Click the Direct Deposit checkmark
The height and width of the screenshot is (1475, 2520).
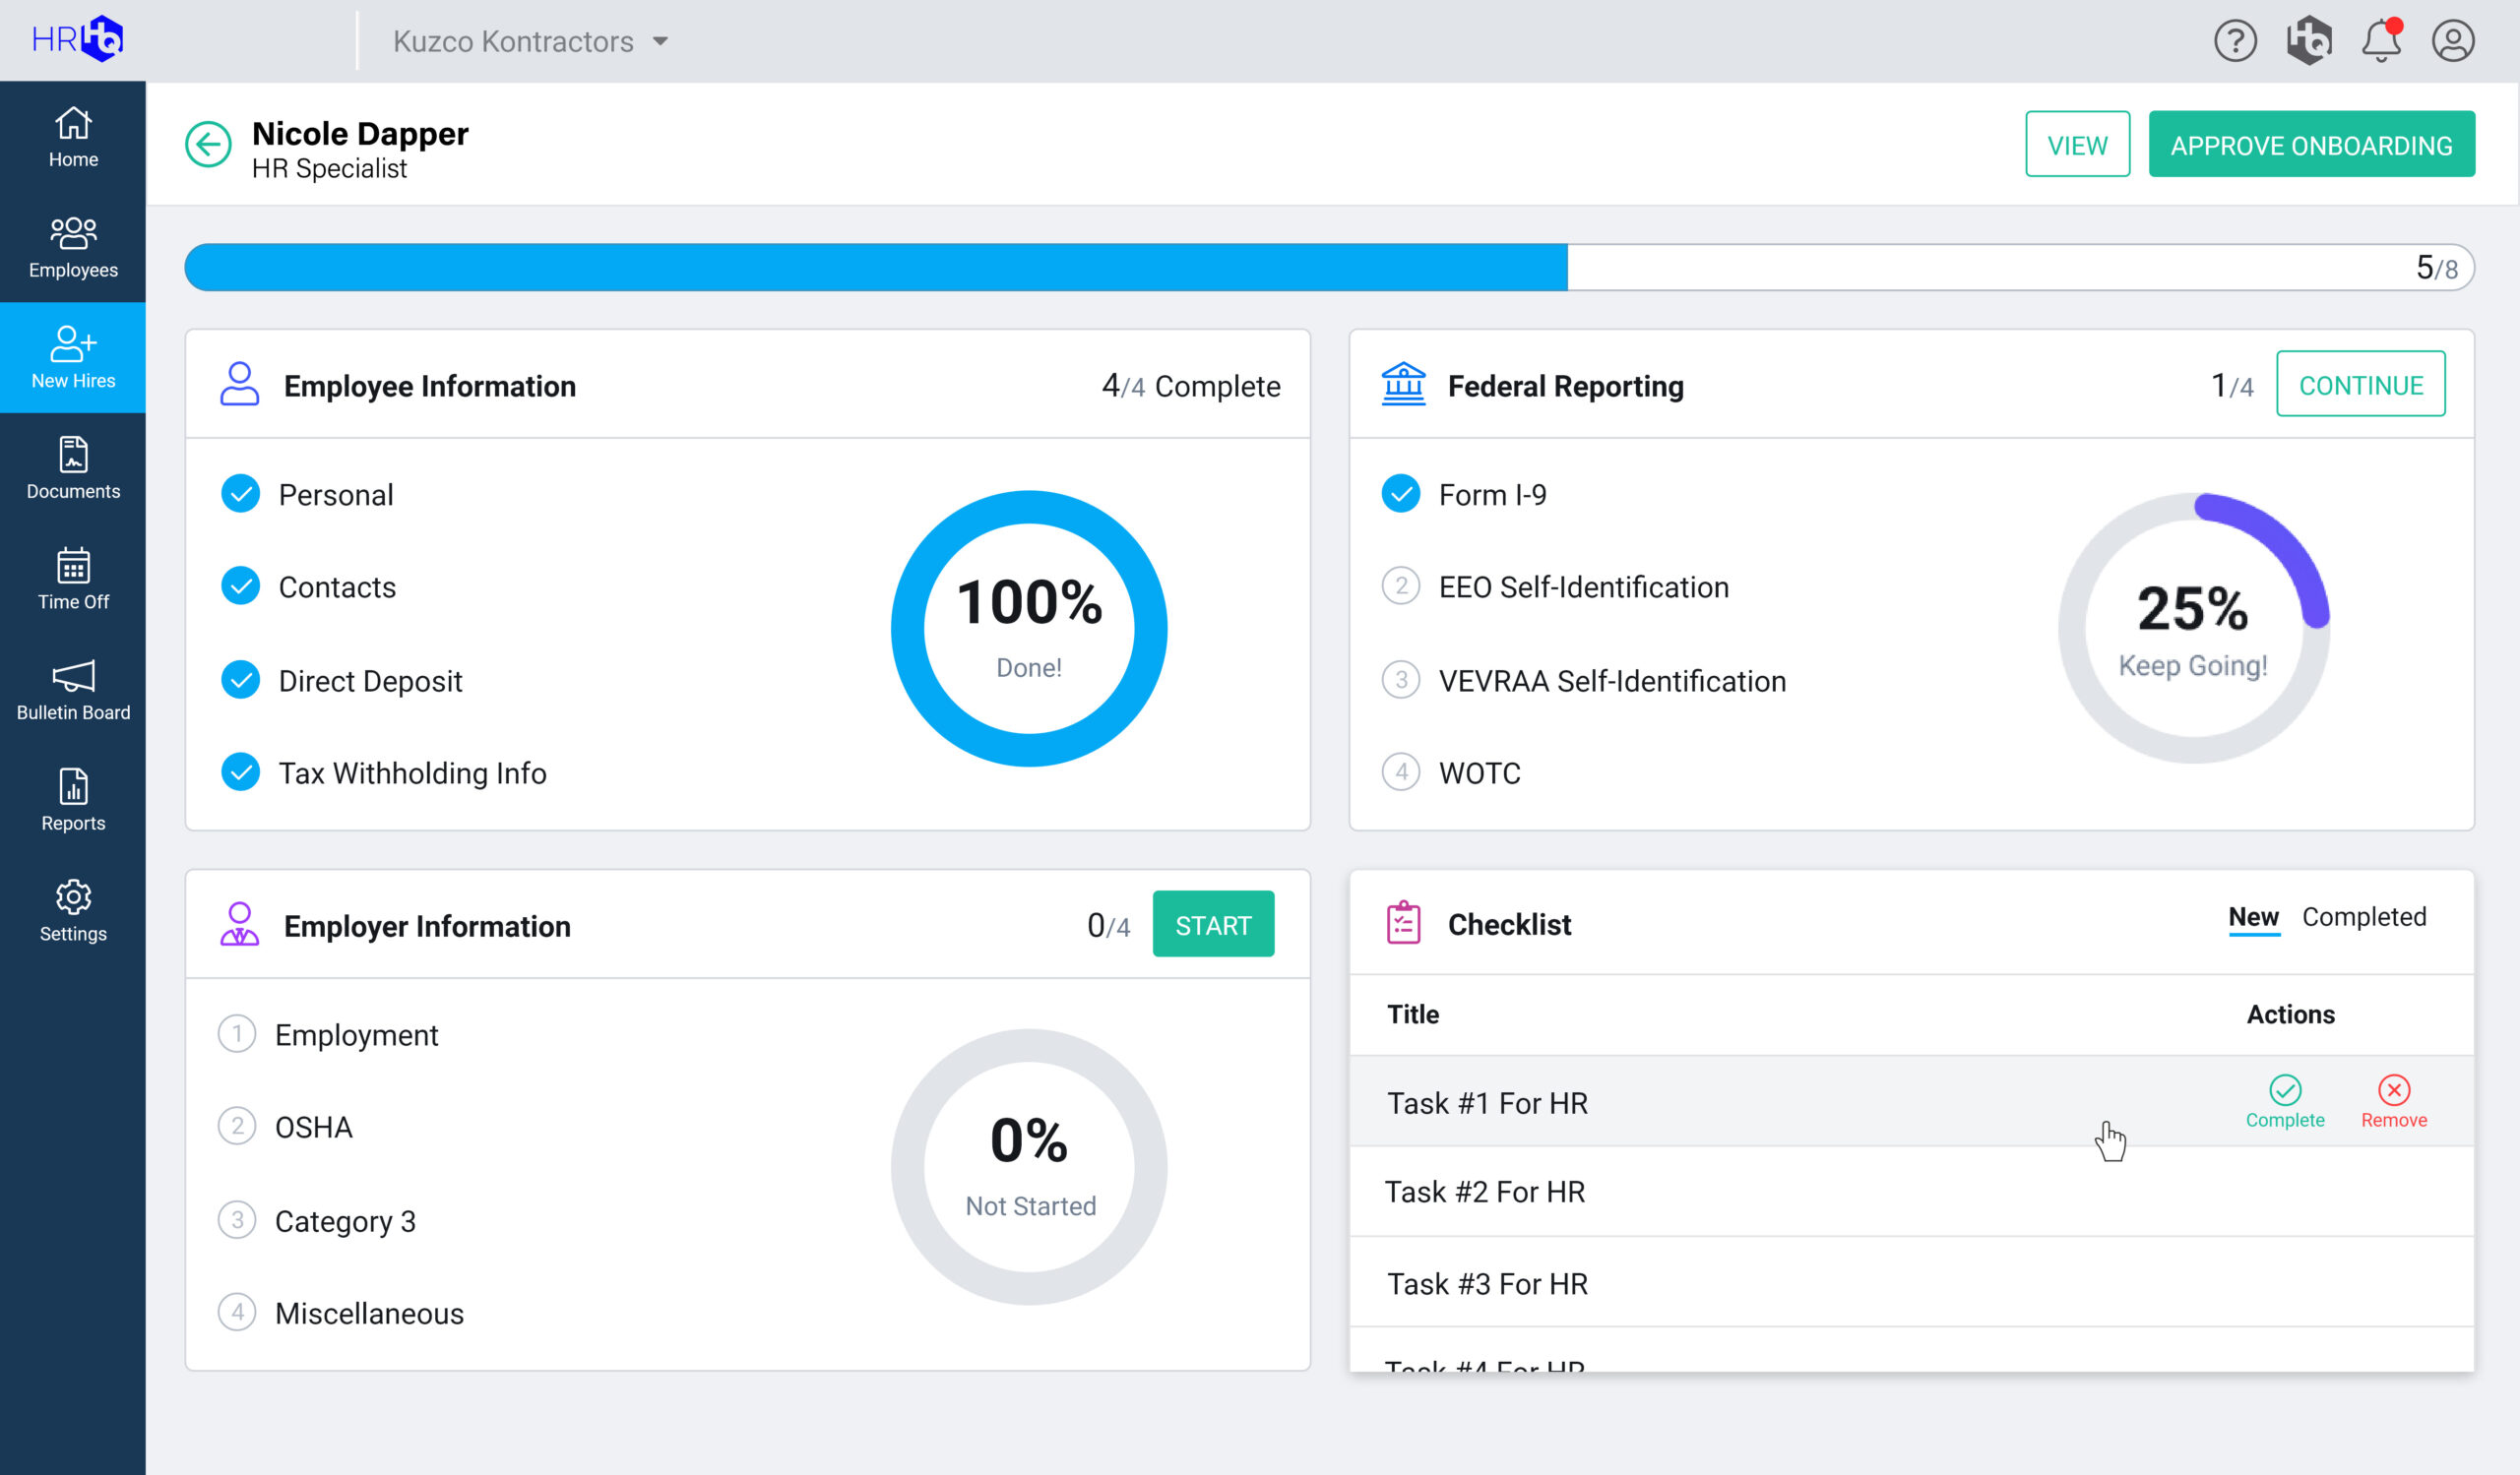tap(240, 680)
